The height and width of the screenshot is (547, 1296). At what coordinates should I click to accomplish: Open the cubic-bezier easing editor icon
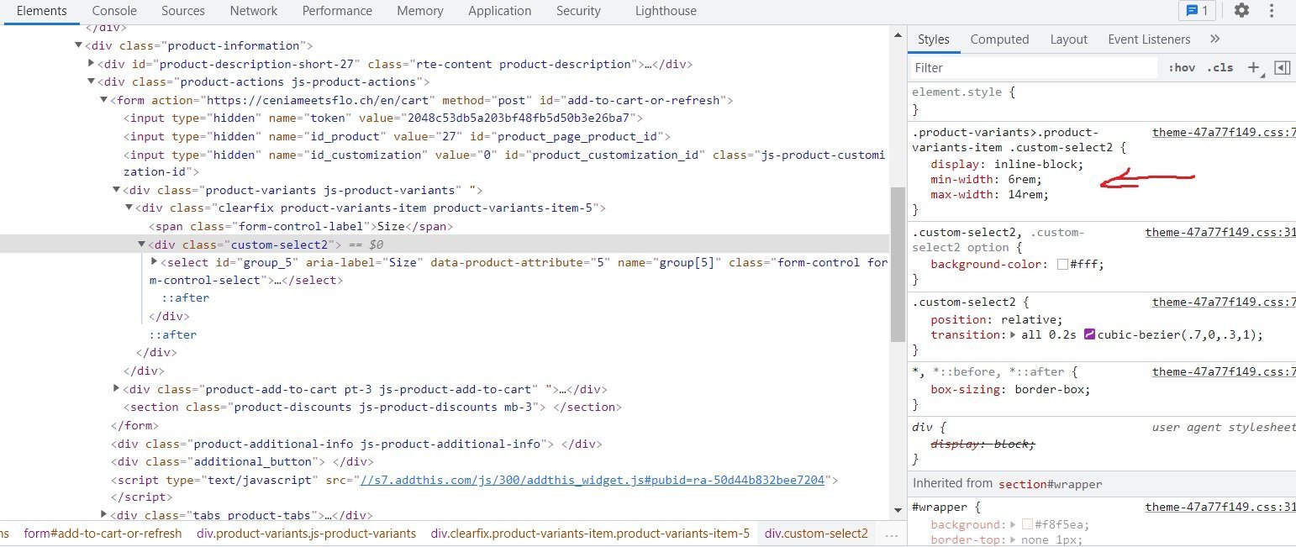tap(1089, 334)
